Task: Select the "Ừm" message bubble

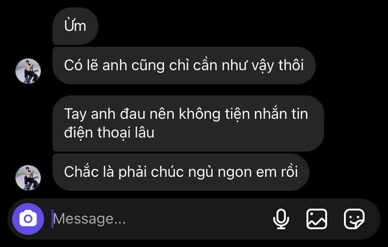Action: (75, 26)
